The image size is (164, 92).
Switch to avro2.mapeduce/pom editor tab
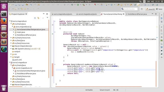point(87,14)
